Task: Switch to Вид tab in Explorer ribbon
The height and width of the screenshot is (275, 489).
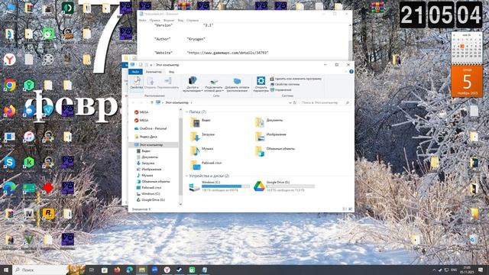Action: click(171, 72)
